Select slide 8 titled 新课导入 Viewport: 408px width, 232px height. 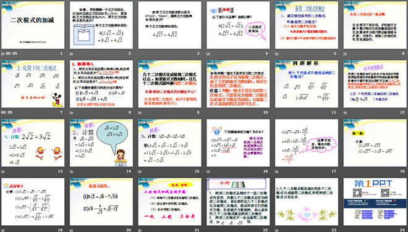point(101,84)
